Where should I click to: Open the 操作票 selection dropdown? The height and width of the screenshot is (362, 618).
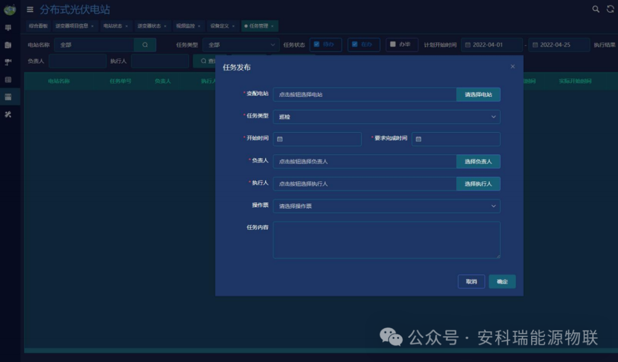pos(387,206)
